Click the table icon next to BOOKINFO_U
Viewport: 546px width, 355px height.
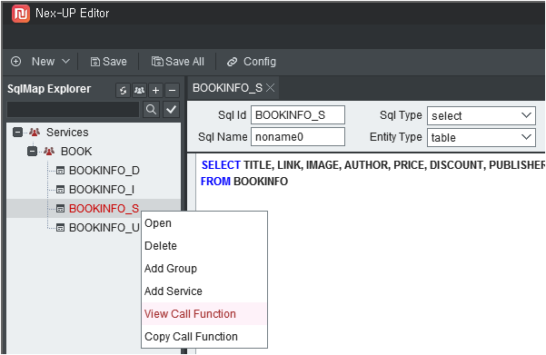click(x=61, y=228)
